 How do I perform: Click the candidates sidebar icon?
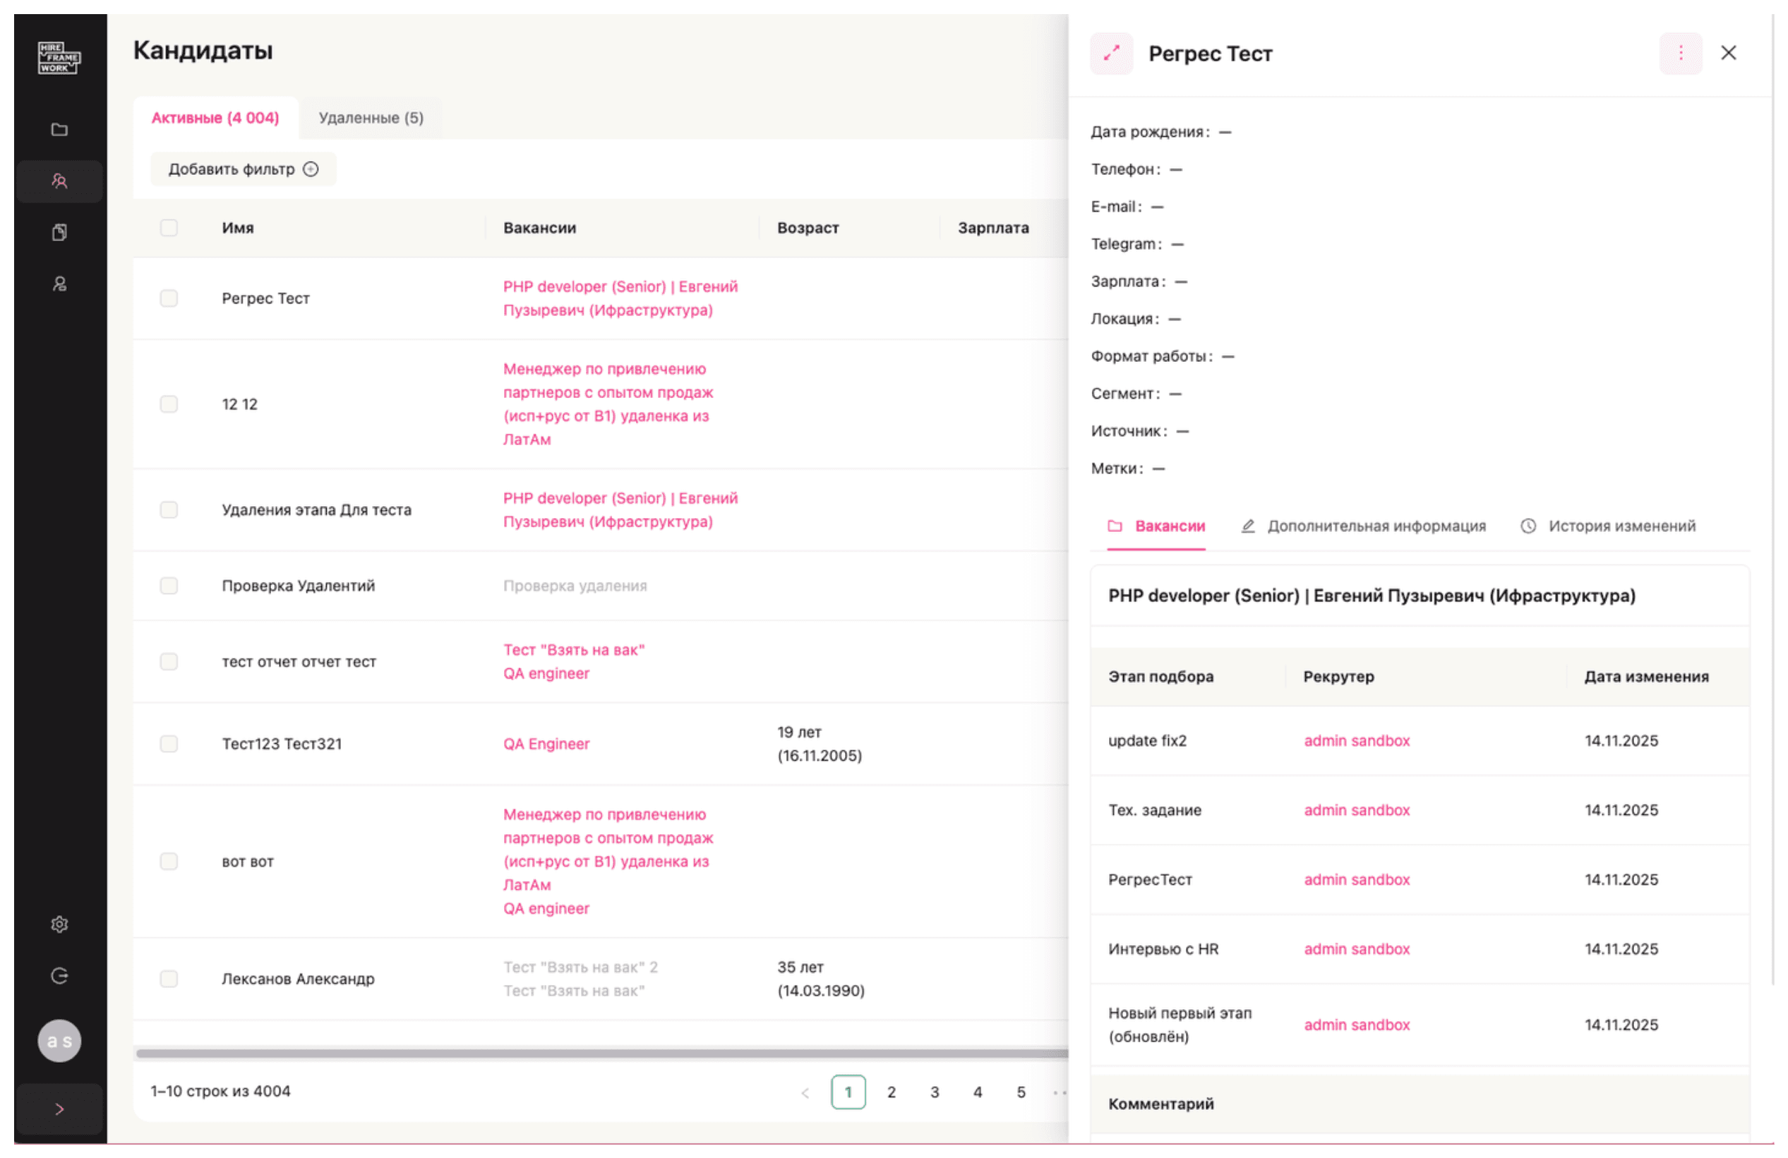click(59, 182)
